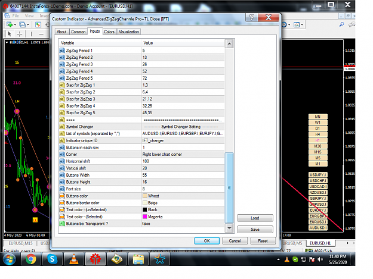
Task: Click the M15 timeframe button on chart
Action: pyautogui.click(x=318, y=152)
